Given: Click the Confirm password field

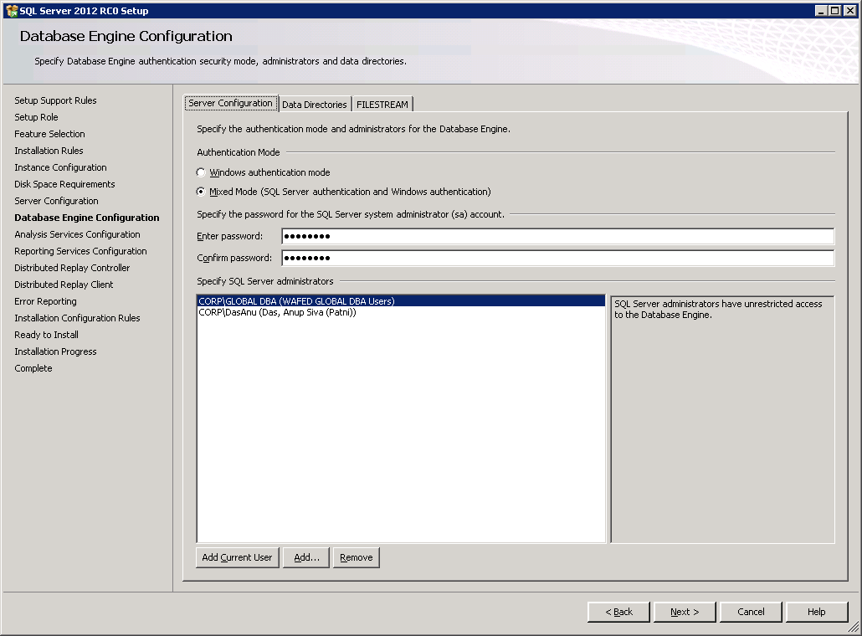Looking at the screenshot, I should pyautogui.click(x=557, y=258).
